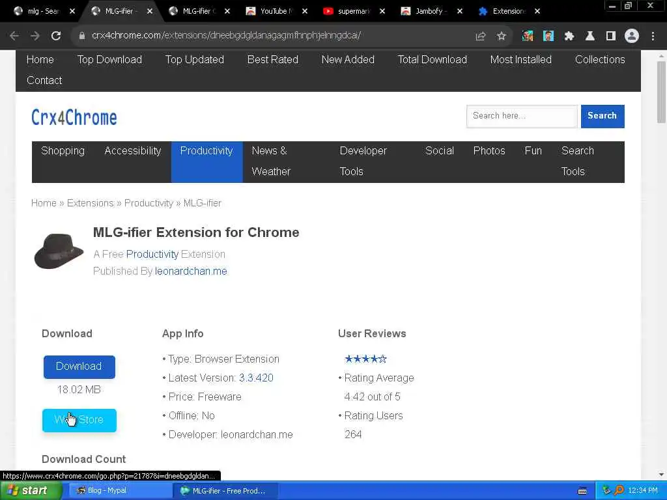667x500 pixels.
Task: Open the New Added page
Action: pos(348,60)
